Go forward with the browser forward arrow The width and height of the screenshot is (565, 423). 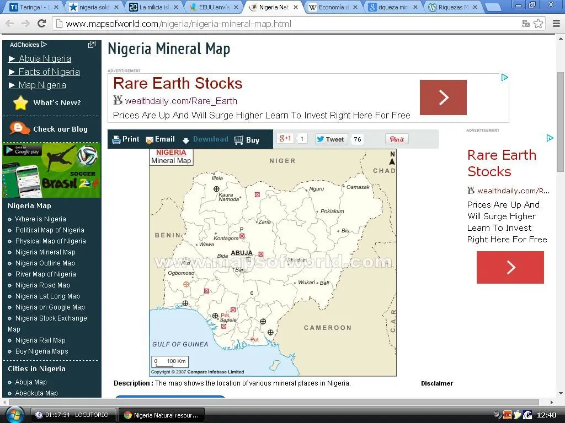click(x=25, y=24)
